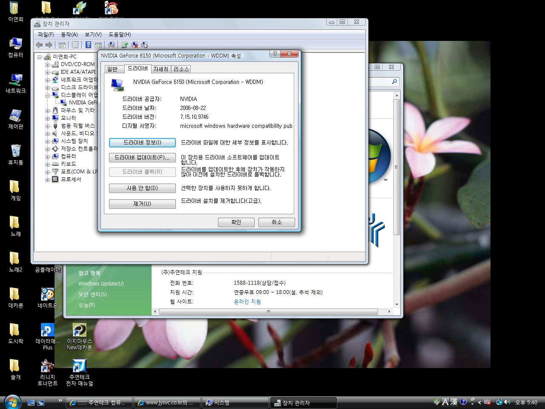Switch to the 시스템 taskbar button

(x=235, y=403)
